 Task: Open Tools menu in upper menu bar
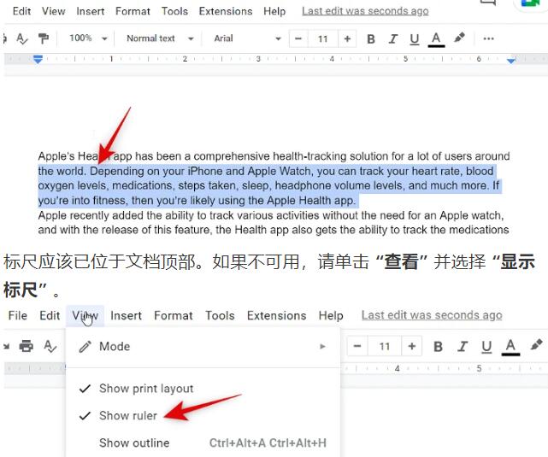pos(174,11)
